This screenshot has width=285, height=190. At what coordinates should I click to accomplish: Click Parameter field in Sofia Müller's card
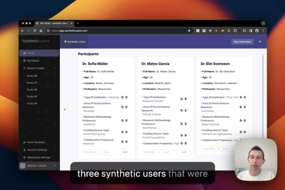91,152
